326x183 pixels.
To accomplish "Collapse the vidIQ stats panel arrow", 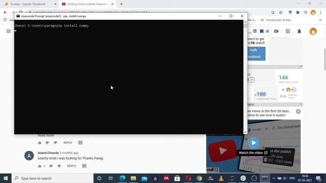I will pos(301,67).
